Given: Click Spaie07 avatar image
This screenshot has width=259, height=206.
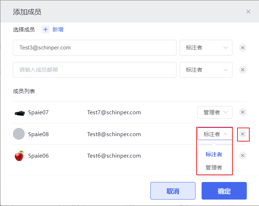Looking at the screenshot, I should 19,113.
